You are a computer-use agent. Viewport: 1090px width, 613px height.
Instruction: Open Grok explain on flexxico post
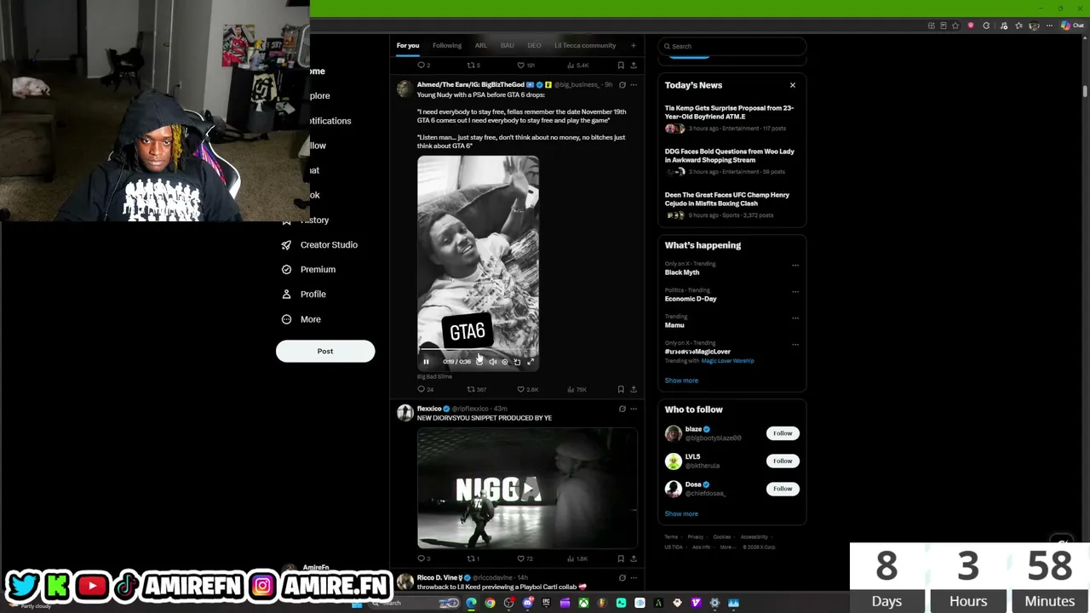point(622,409)
